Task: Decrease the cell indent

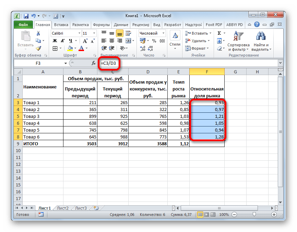Action: pyautogui.click(x=104, y=48)
